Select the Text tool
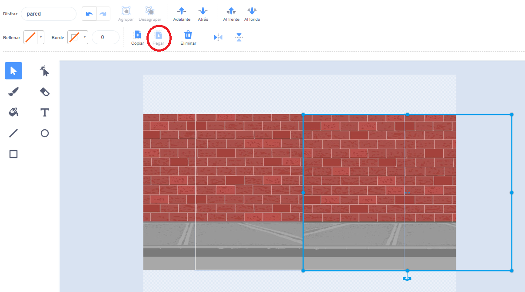The height and width of the screenshot is (292, 525). 44,112
